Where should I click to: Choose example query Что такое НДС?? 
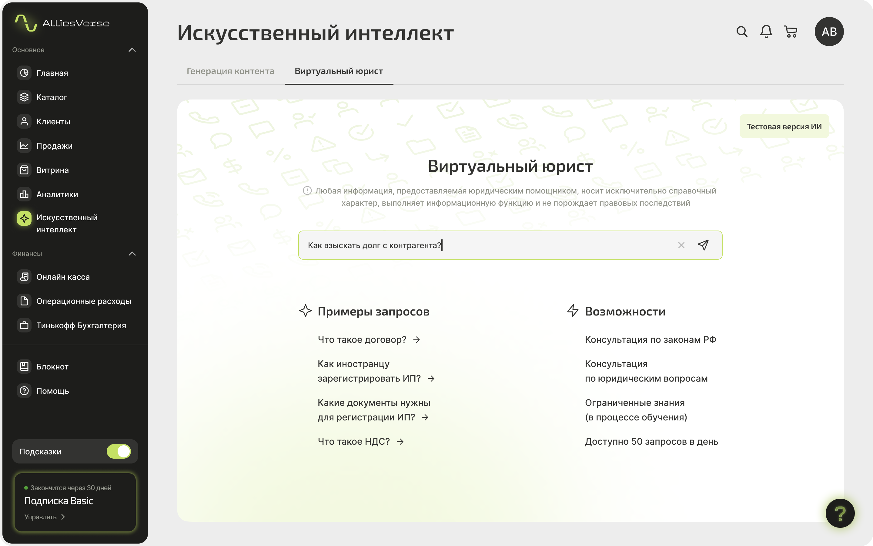click(360, 441)
